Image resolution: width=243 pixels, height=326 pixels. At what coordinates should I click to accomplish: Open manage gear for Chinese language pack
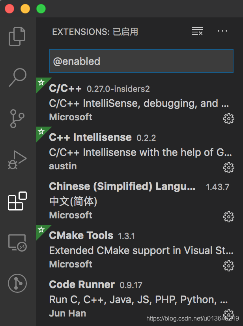(229, 216)
